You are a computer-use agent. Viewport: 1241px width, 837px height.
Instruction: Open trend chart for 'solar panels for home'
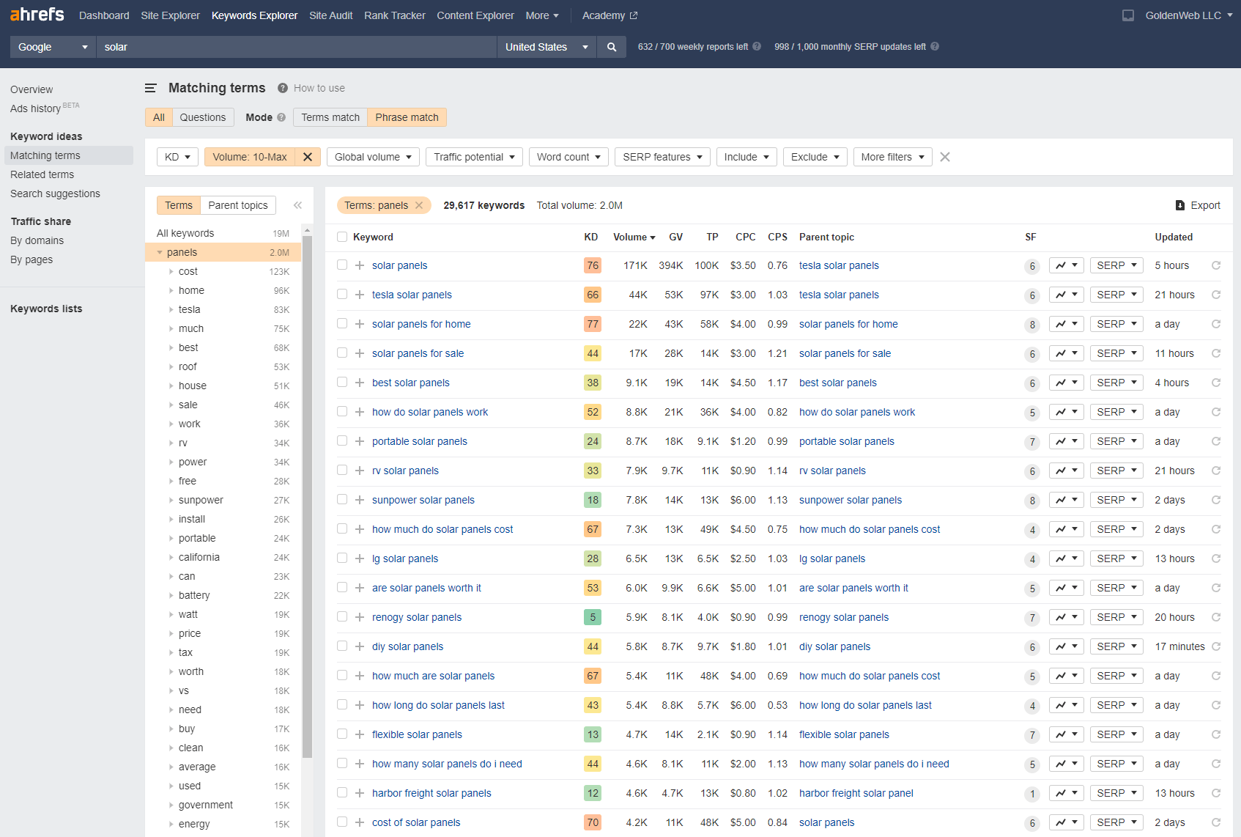pyautogui.click(x=1066, y=324)
